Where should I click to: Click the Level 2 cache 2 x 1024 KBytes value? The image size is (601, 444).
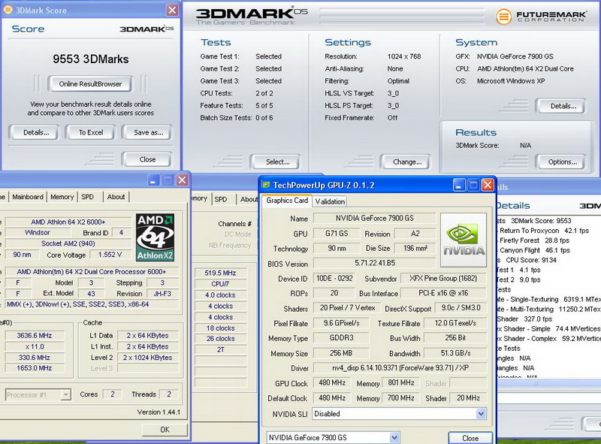click(147, 358)
